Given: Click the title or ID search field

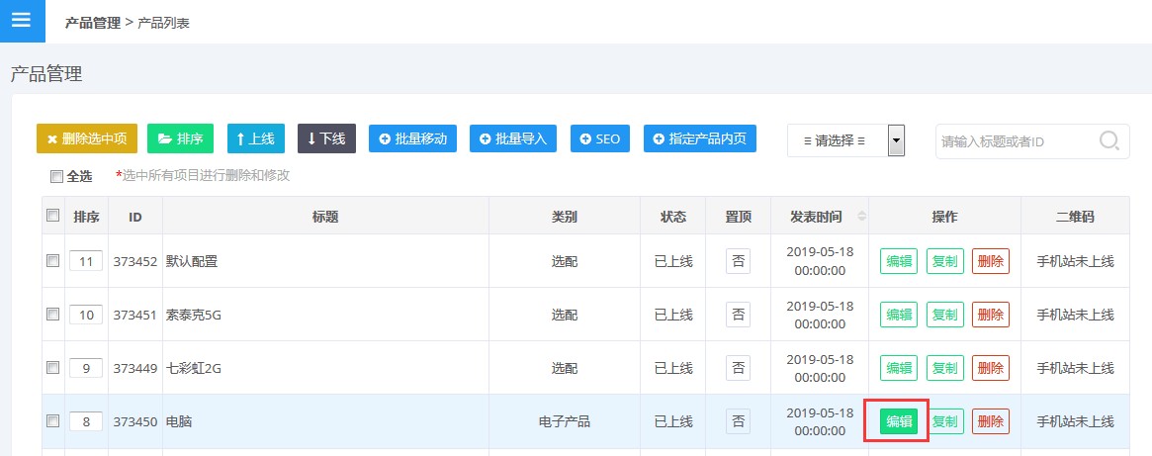Looking at the screenshot, I should (1017, 141).
